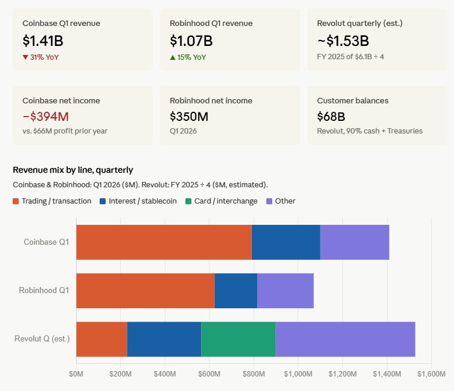
Task: Click the ~$1.53B estimate value
Action: 343,40
